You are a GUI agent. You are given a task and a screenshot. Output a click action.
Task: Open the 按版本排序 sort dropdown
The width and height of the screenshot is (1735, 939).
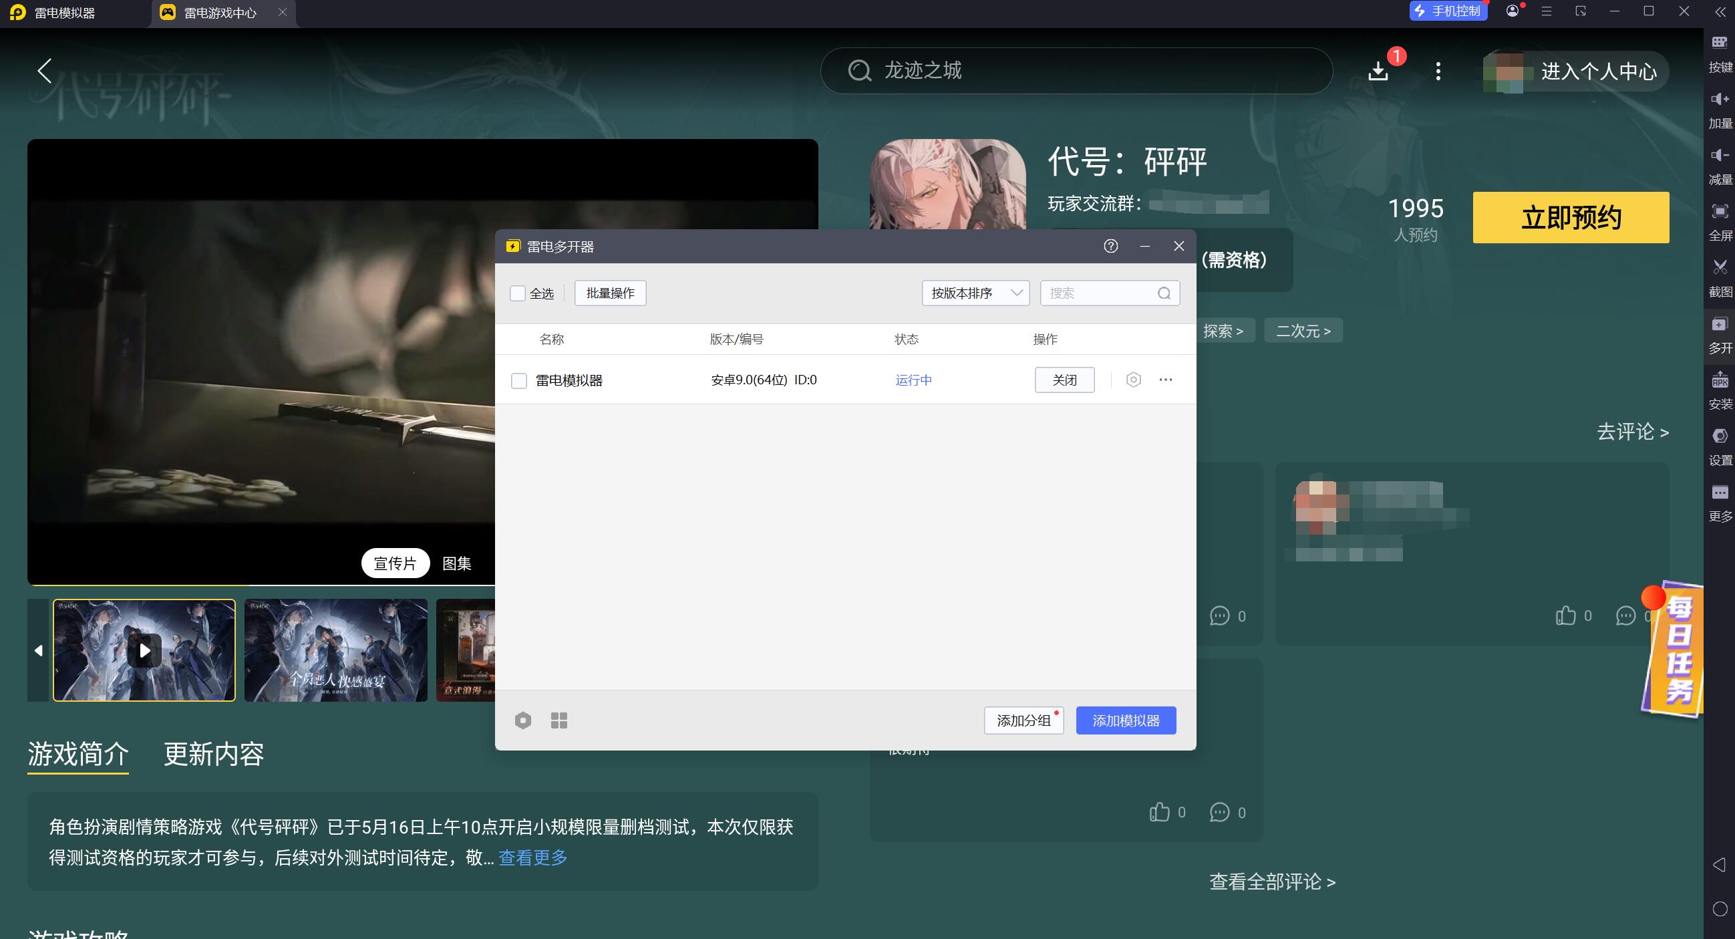tap(975, 293)
